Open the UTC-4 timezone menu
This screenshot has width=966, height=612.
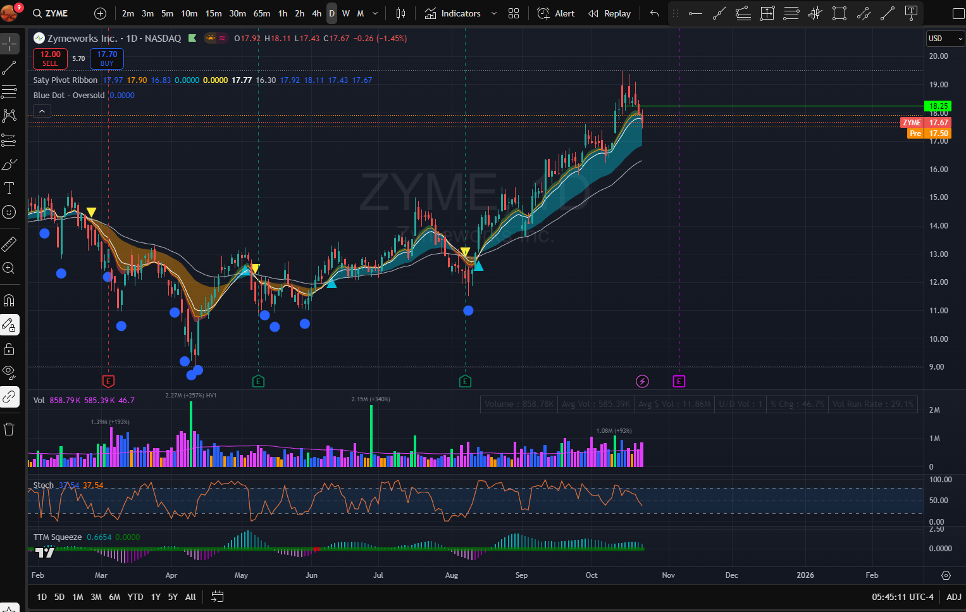coord(903,597)
